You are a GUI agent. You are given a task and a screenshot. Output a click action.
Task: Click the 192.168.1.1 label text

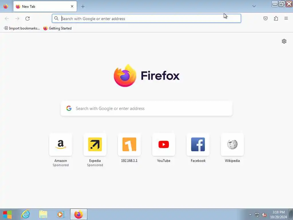click(x=129, y=161)
